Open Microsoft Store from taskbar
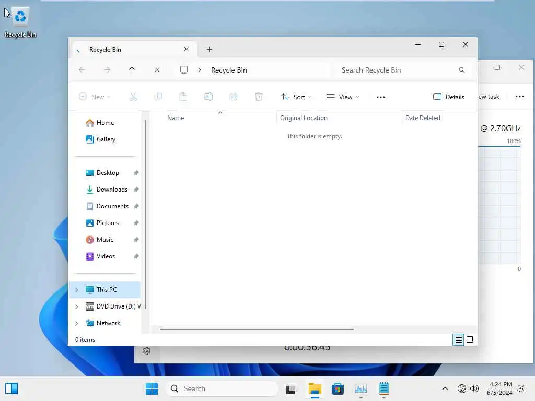Image resolution: width=535 pixels, height=401 pixels. point(338,388)
